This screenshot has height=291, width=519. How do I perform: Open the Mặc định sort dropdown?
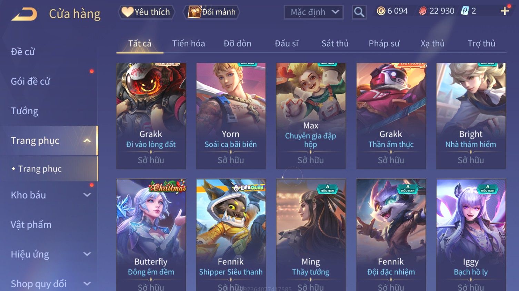tap(313, 12)
